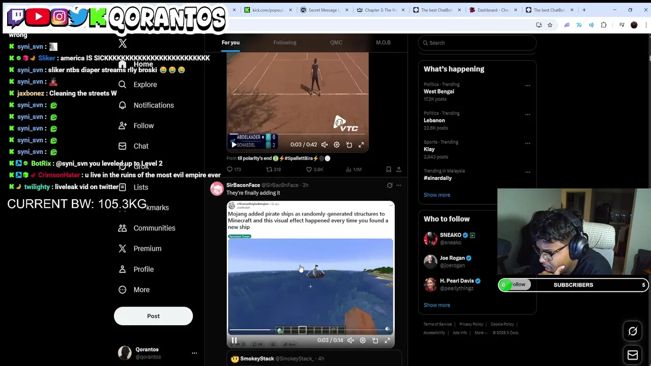Viewport: 651px width, 366px height.
Task: Click Grok icon on SirBaconFace post
Action: pyautogui.click(x=390, y=185)
